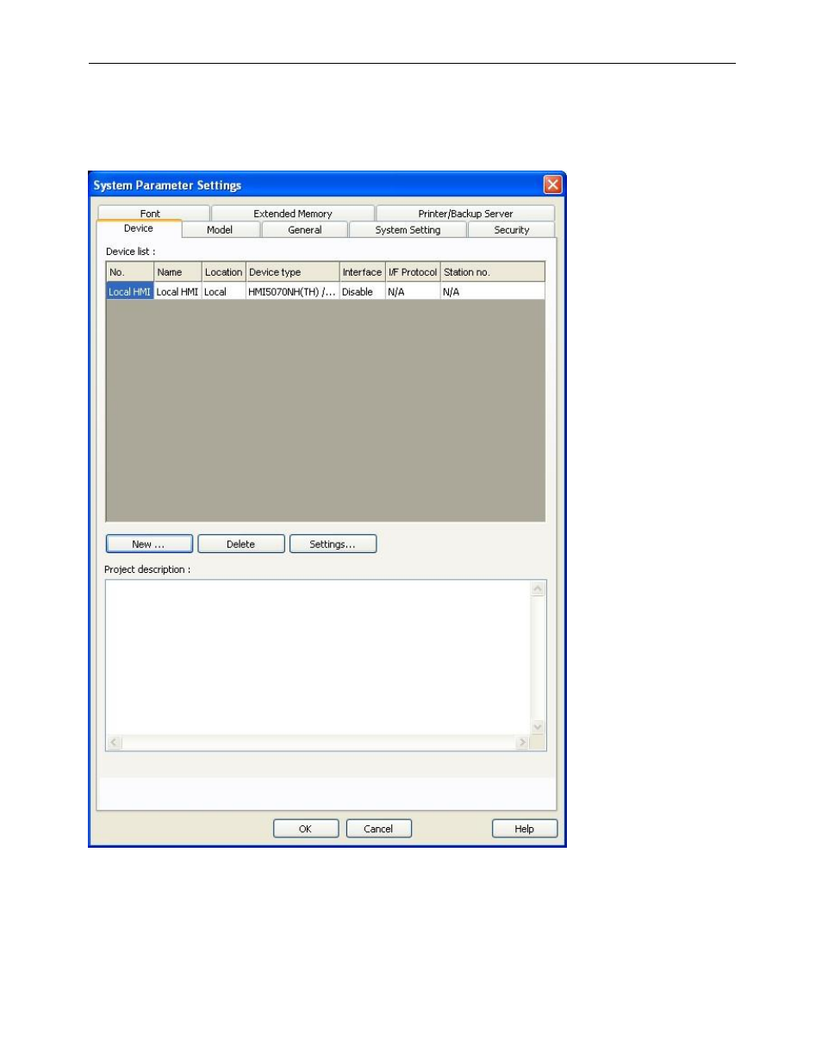This screenshot has height=1064, width=822.
Task: Click the horizontal scrollbar left arrow
Action: click(x=115, y=743)
